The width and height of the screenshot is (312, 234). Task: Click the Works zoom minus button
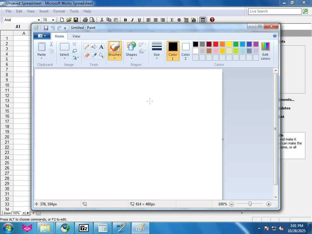24,213
